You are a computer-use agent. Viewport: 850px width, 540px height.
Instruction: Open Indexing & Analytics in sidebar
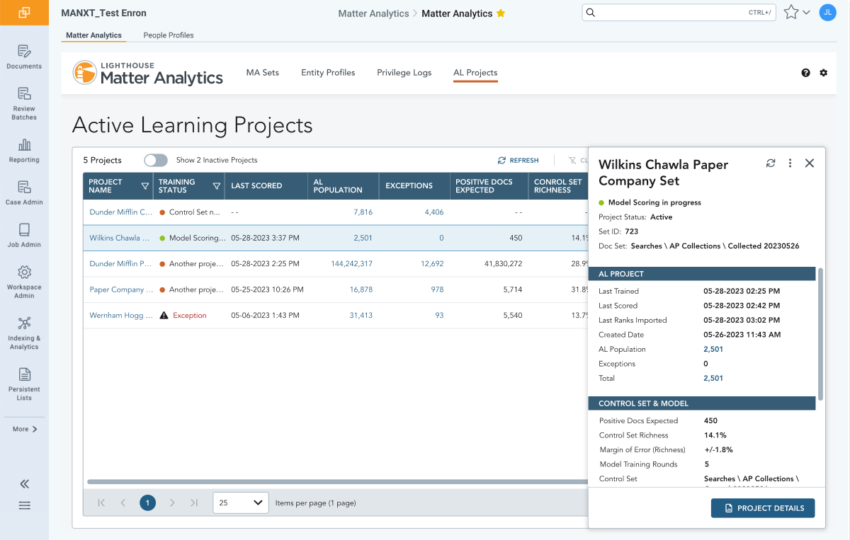pos(24,333)
